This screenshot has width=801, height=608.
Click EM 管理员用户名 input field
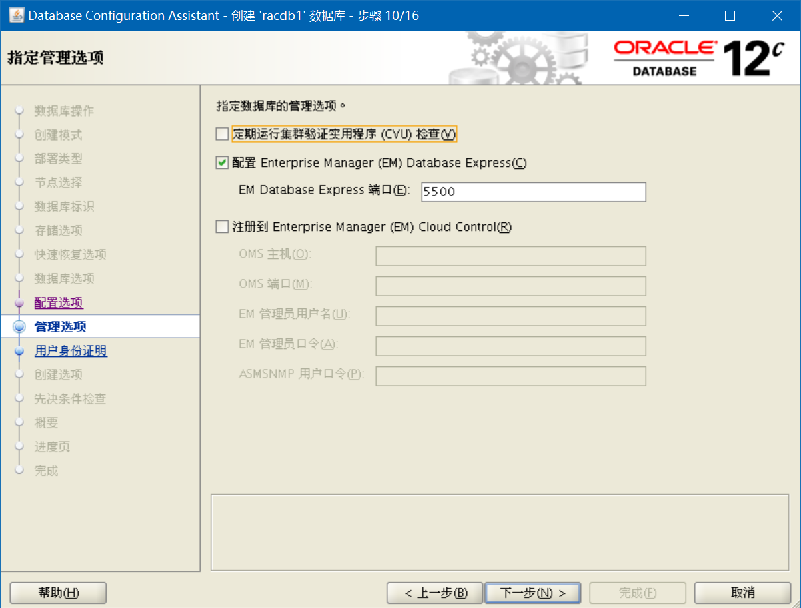(510, 316)
